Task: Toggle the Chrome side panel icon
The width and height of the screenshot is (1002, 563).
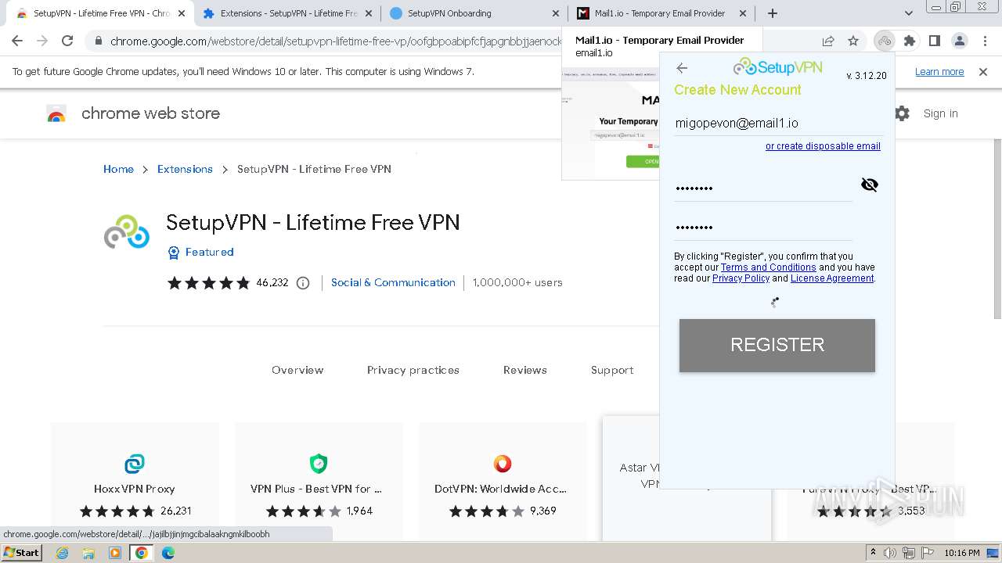Action: click(x=935, y=41)
